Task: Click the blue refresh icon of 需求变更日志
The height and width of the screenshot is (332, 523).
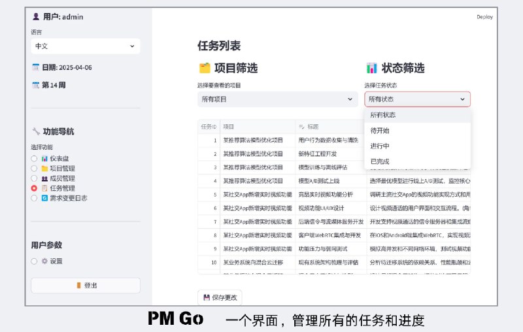Action: (x=44, y=198)
